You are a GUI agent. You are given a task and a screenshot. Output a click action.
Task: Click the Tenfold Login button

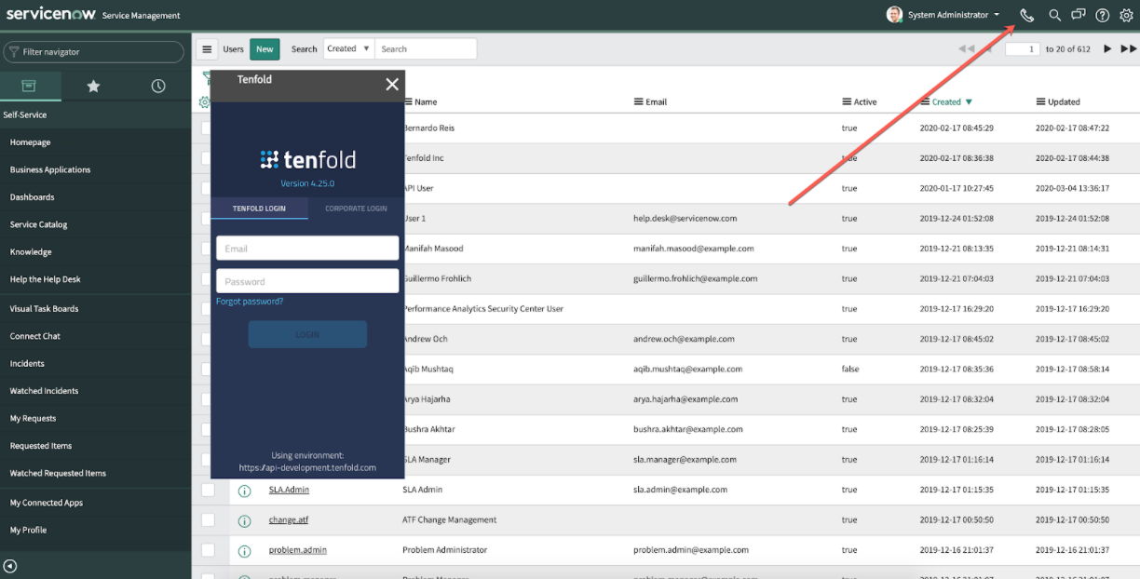[307, 334]
